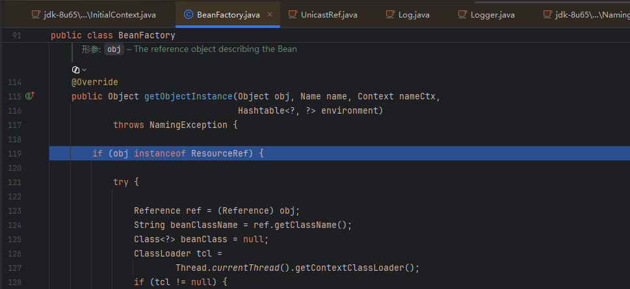Screen dimensions: 630x289
Task: Click the jdk-8u65 Naming tab file icon
Action: (x=547, y=14)
